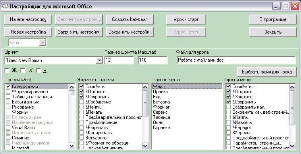Enable the 'Visual Basic' panel checkbox
Screen dimensions: 301x154
[8, 128]
